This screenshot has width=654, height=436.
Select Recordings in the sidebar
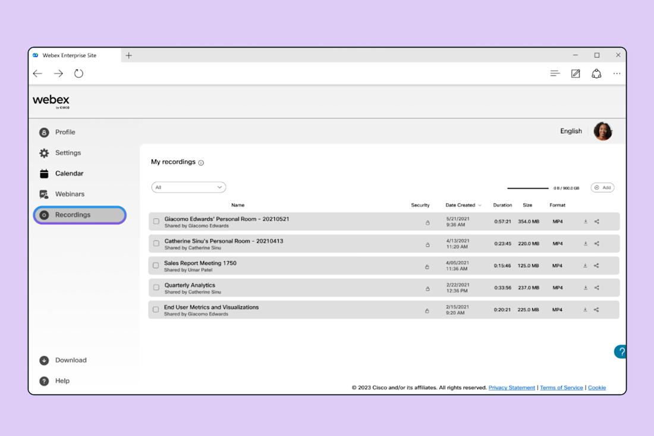click(x=80, y=215)
